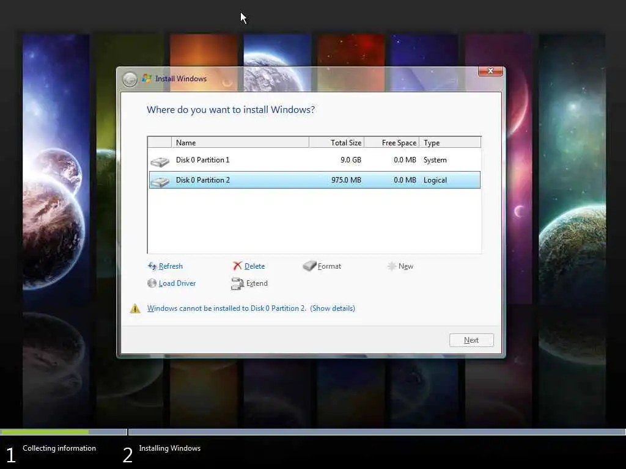Image resolution: width=626 pixels, height=469 pixels.
Task: Click the drive icon for Disk 0 Partition 1
Action: 160,161
